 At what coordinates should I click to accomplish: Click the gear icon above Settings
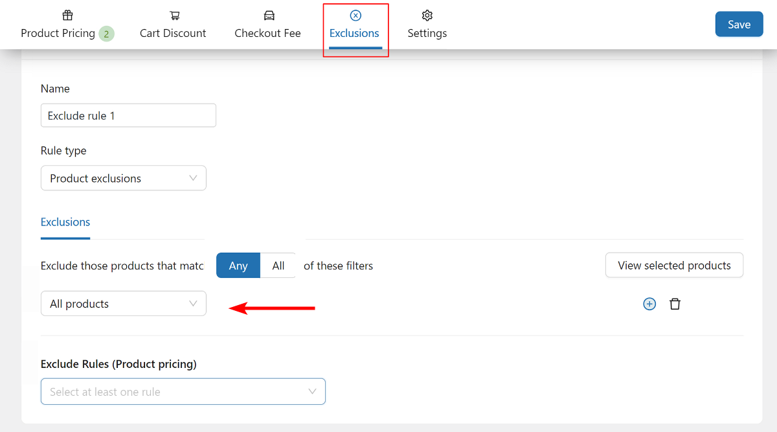[427, 16]
